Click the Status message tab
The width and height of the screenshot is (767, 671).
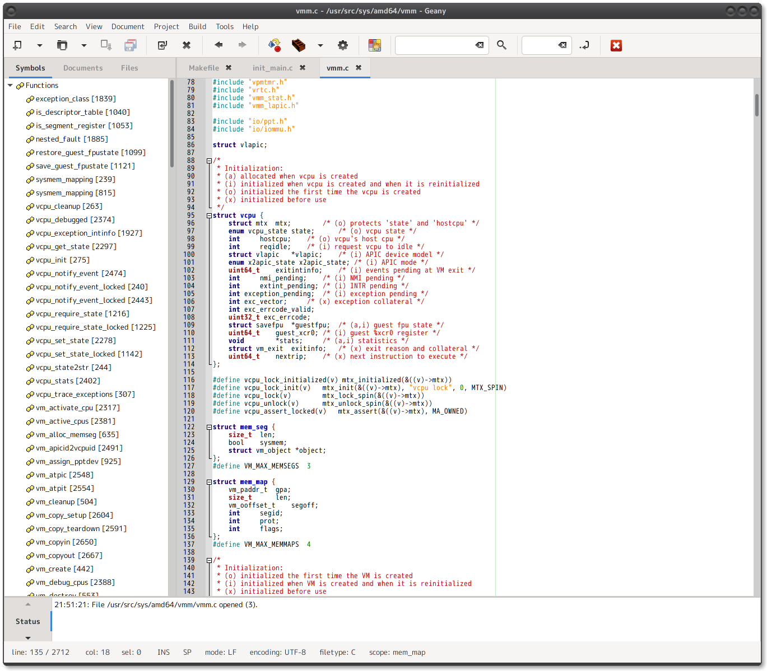(27, 621)
